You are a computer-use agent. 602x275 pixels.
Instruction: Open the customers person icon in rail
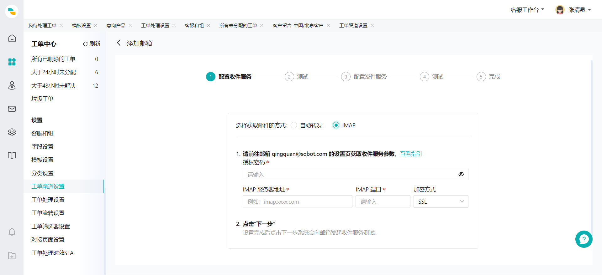[12, 85]
